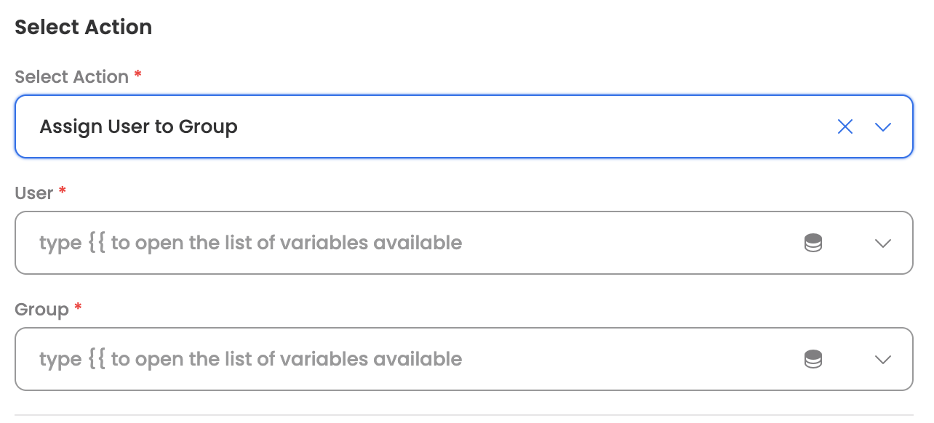Open the Group field dropdown chevron

coord(882,360)
